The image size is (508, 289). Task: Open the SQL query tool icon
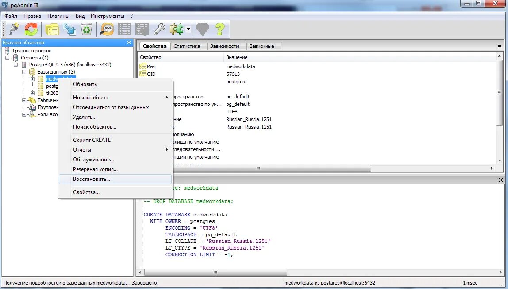(x=107, y=29)
